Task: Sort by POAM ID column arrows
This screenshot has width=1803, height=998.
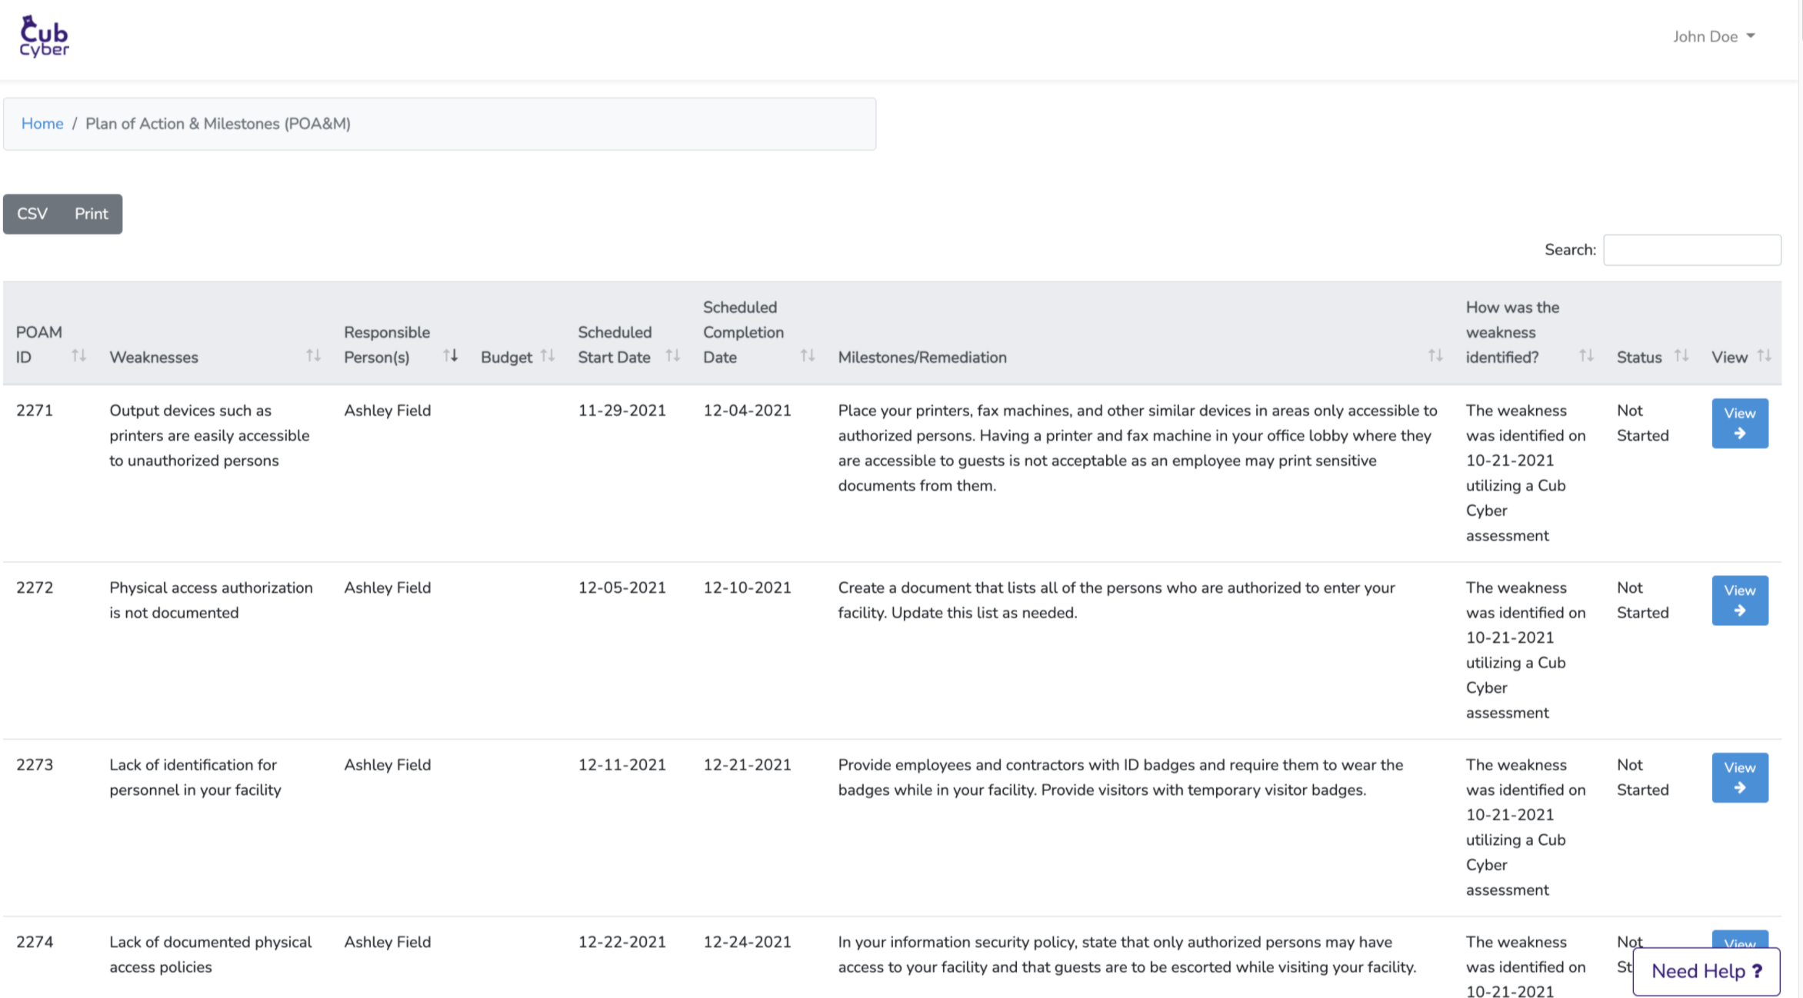Action: point(78,355)
